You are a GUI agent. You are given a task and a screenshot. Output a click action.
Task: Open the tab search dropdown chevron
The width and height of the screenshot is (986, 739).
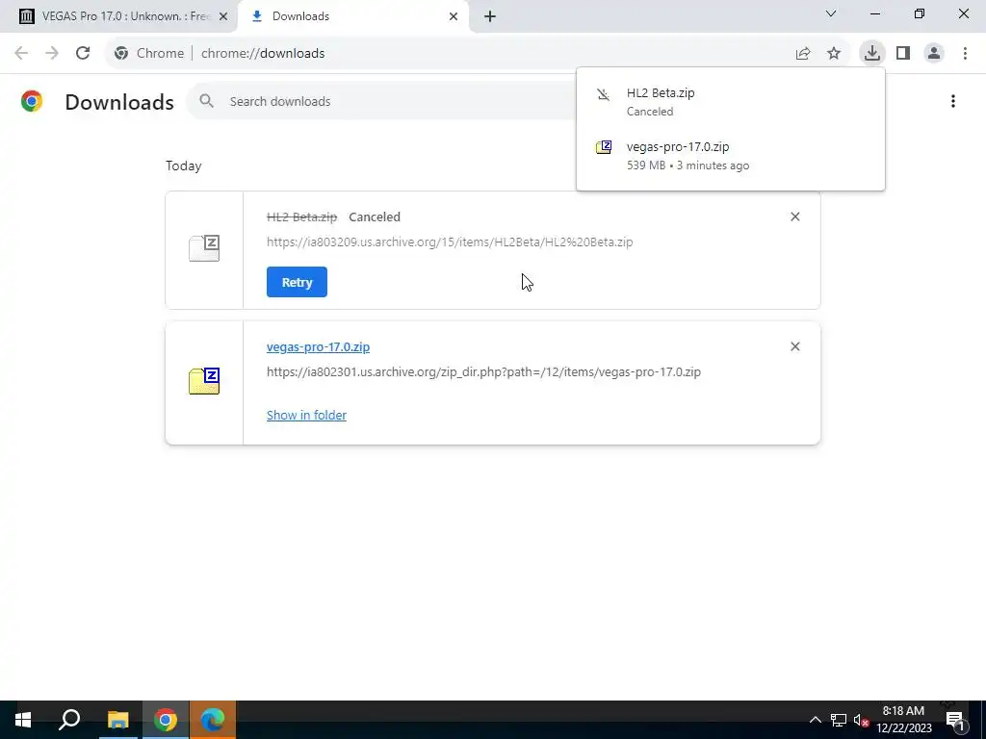pyautogui.click(x=831, y=13)
